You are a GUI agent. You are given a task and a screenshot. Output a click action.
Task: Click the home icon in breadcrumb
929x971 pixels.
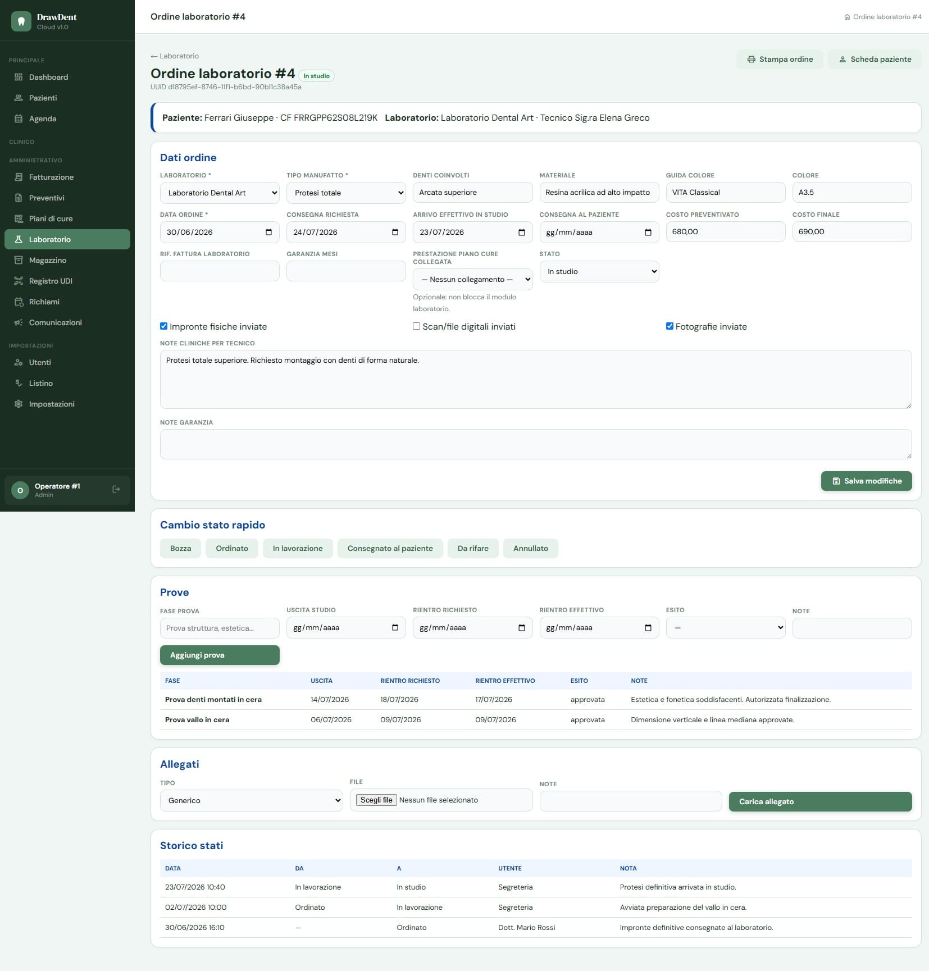coord(847,17)
